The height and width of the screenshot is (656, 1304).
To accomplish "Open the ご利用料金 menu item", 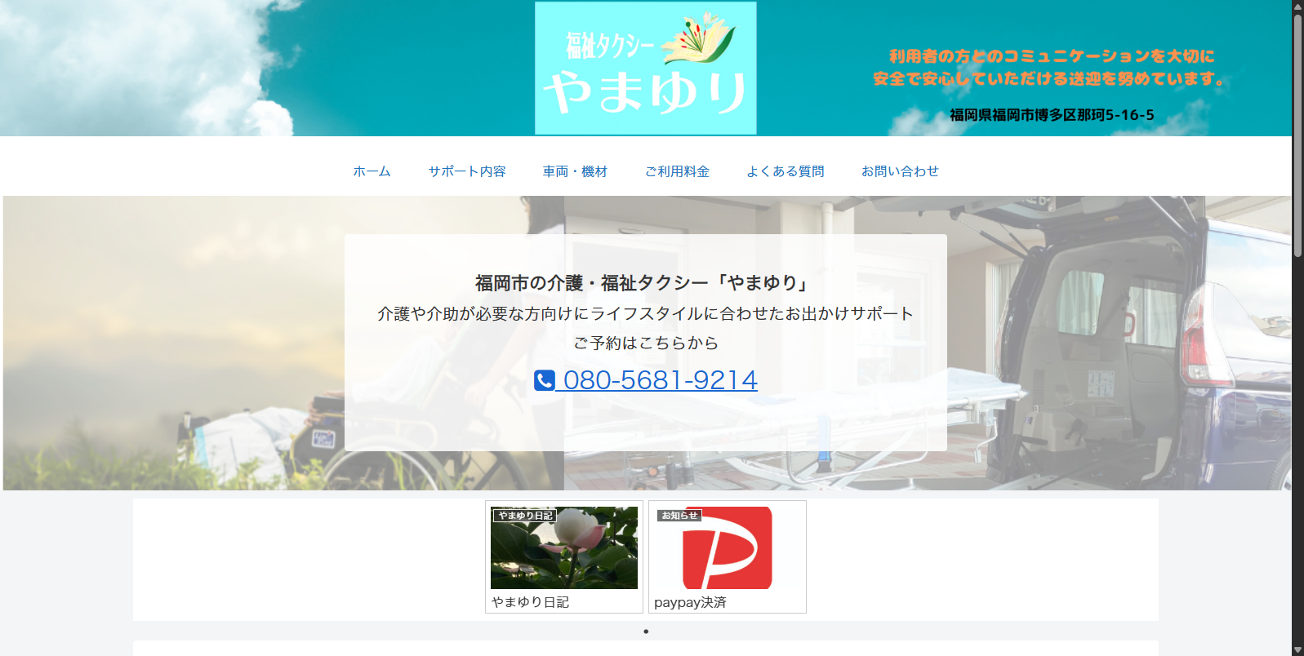I will pos(677,171).
